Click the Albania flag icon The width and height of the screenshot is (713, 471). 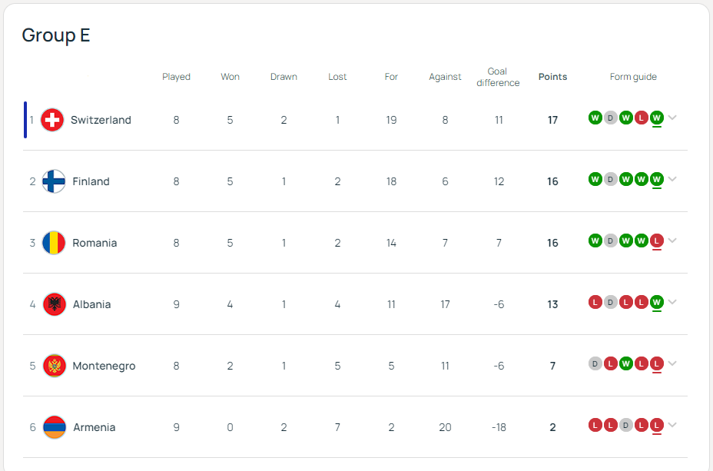(x=54, y=304)
